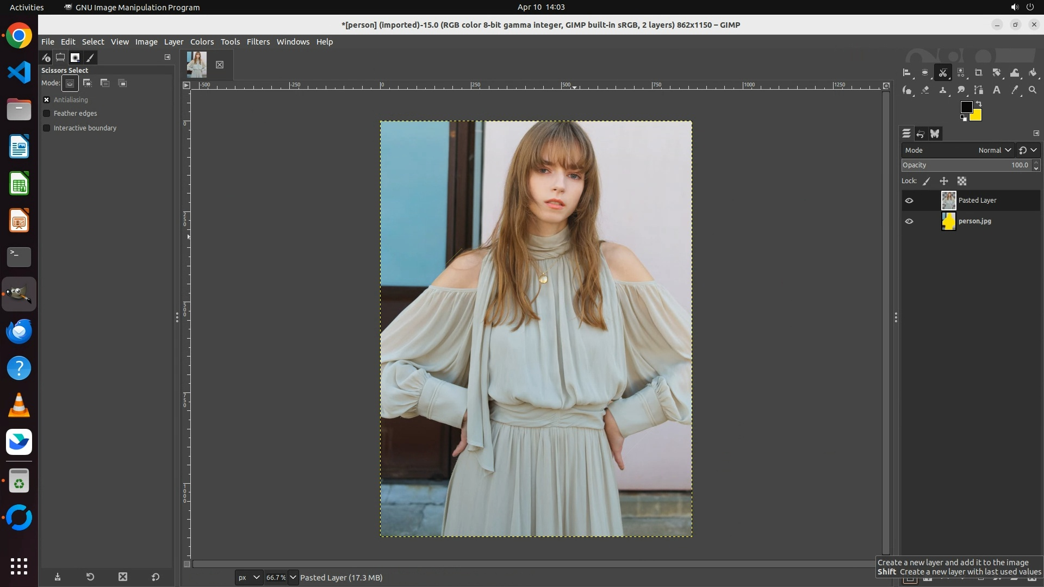Open the zoom percentage dropdown
The image size is (1044, 587).
point(293,577)
